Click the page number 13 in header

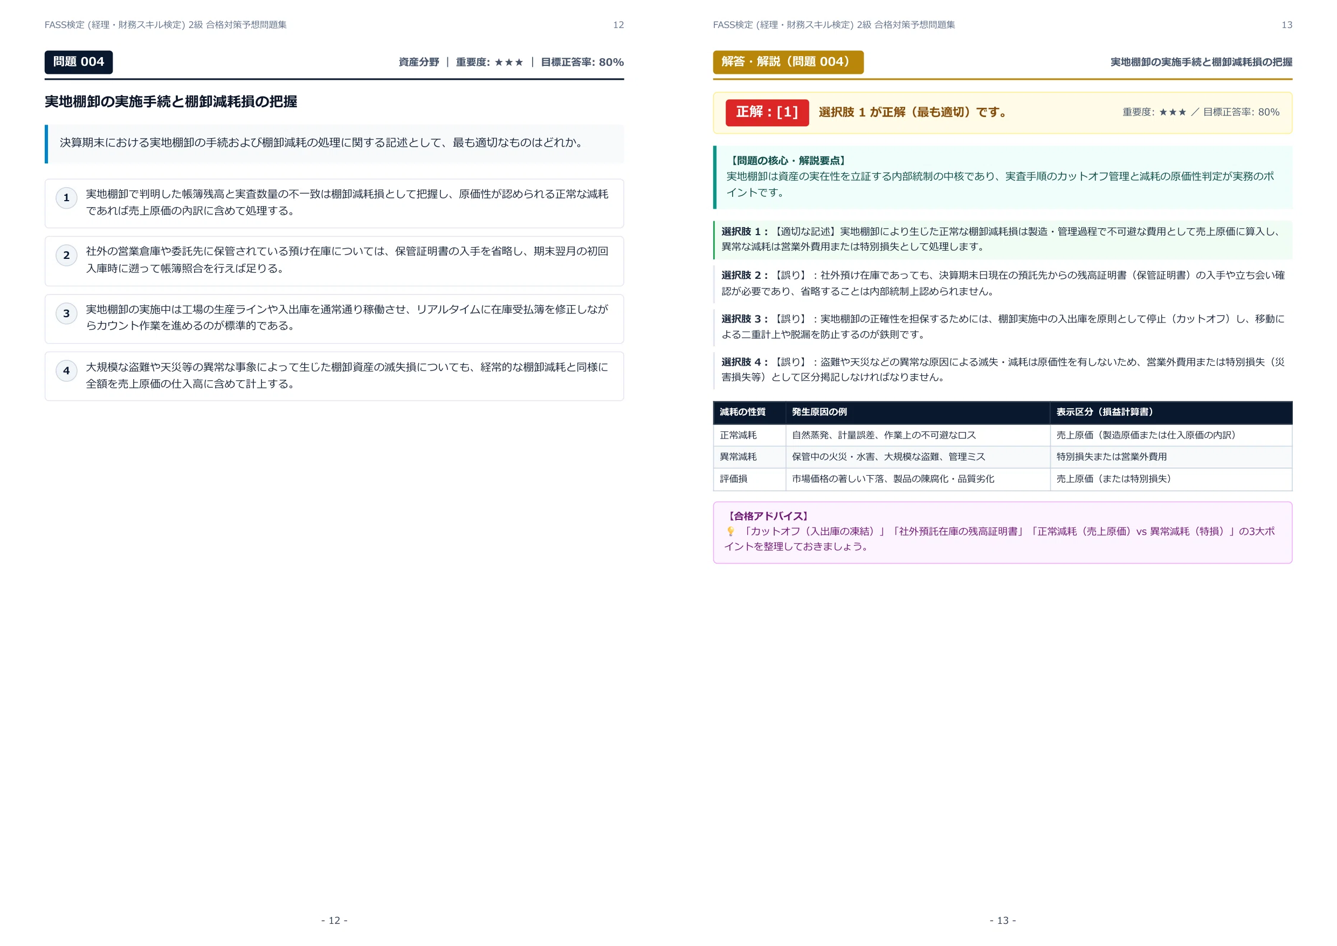1287,25
